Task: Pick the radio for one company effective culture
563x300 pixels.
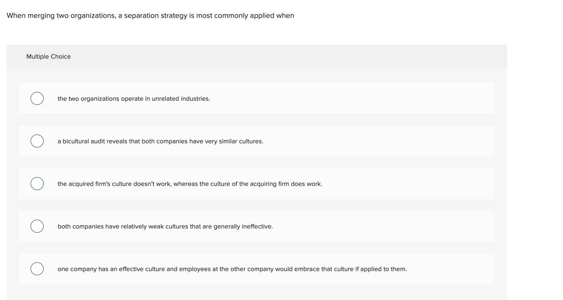Action: tap(37, 269)
